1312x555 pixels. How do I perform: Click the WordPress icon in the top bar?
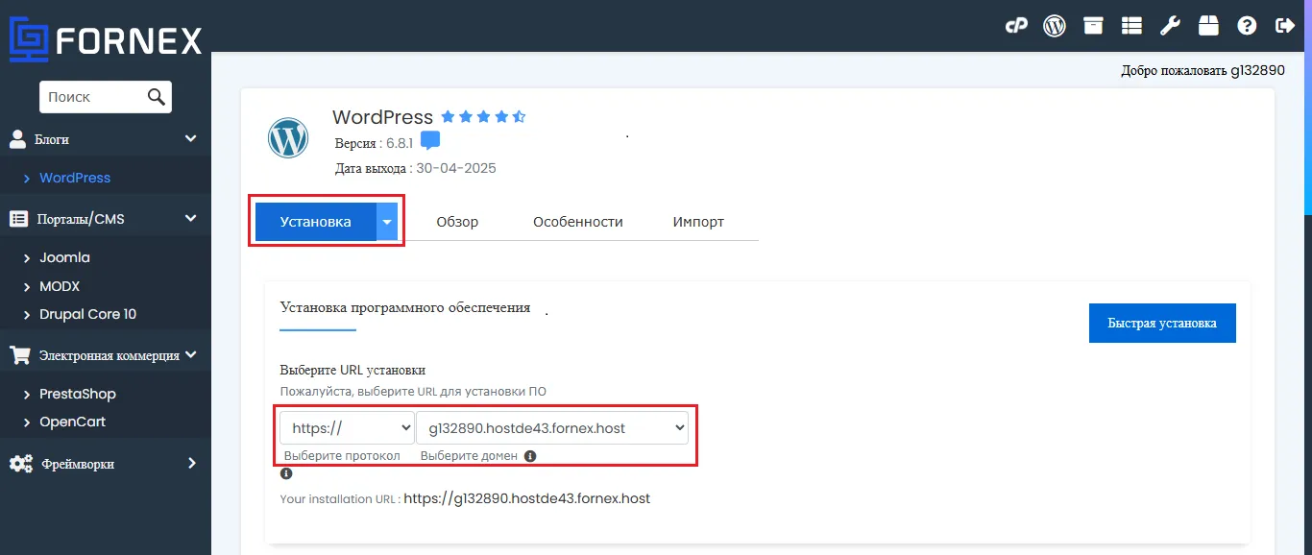tap(1055, 26)
